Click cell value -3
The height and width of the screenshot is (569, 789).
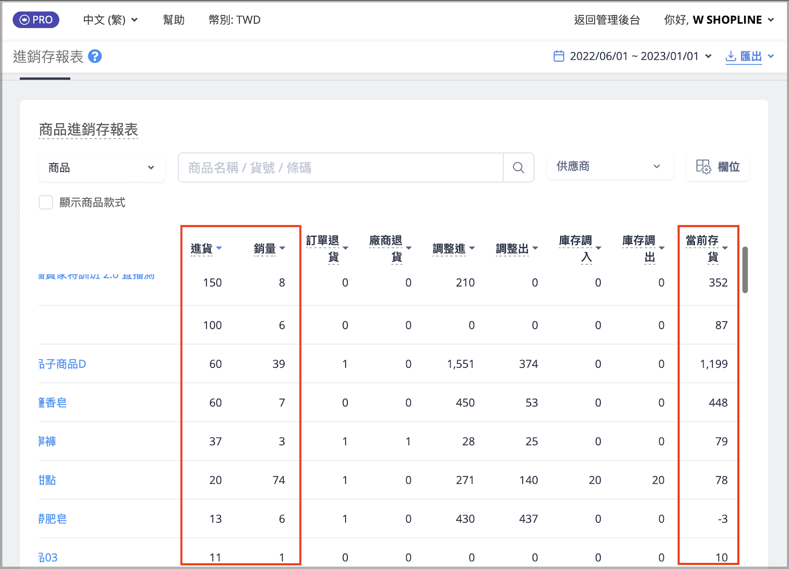(x=723, y=519)
